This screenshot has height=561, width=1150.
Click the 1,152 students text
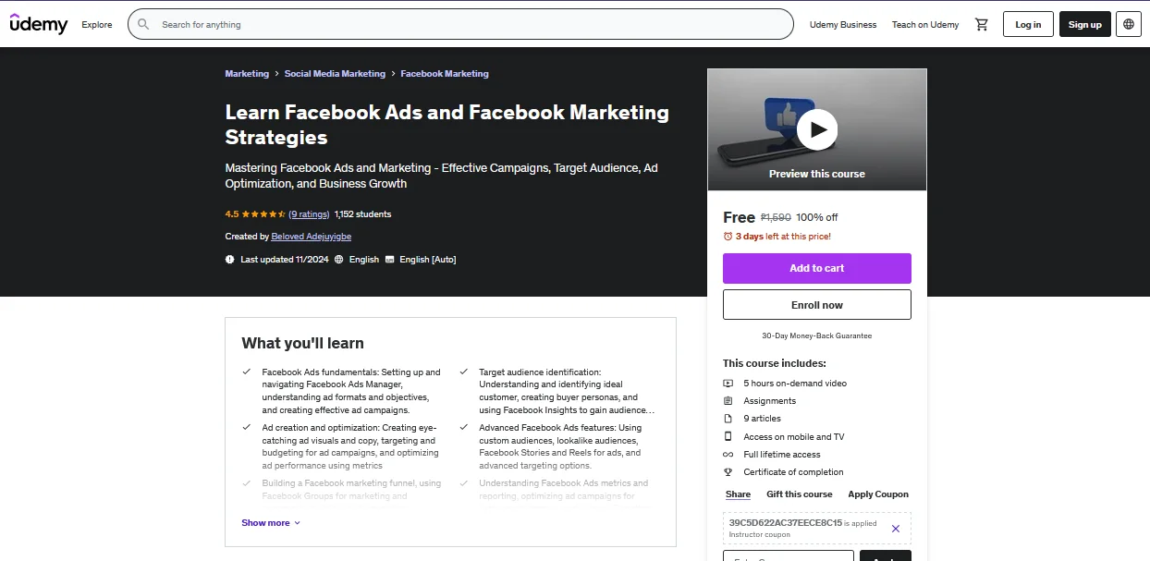point(362,214)
